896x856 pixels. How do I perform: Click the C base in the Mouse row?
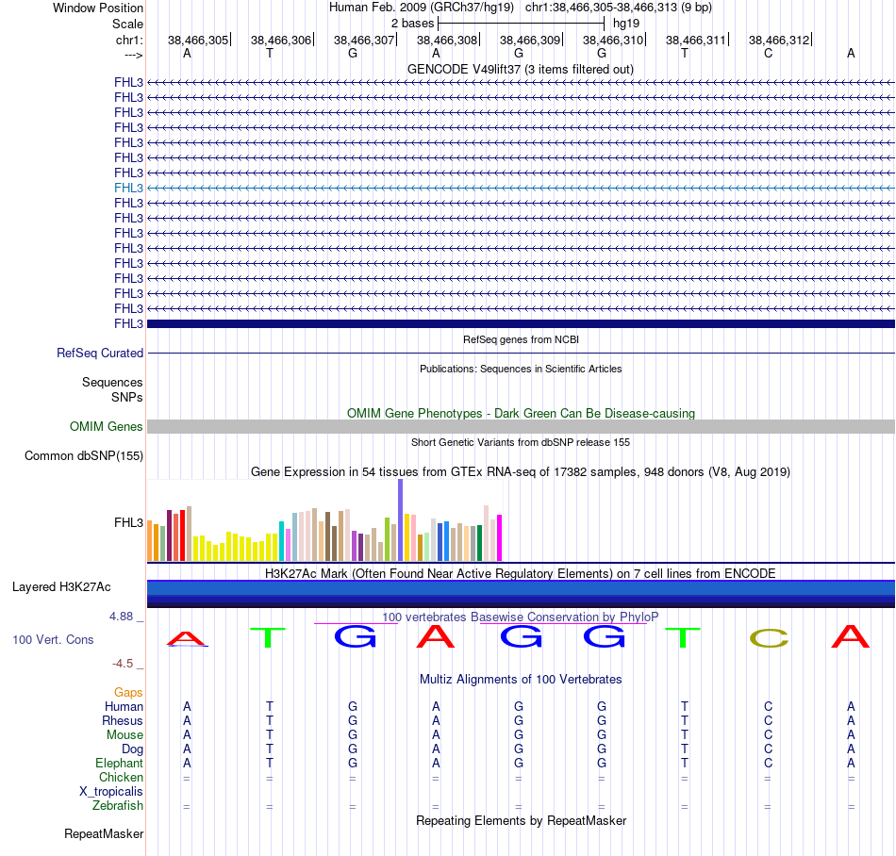768,735
